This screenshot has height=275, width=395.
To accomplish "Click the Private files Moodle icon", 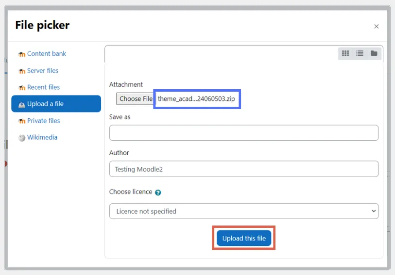I will 22,121.
